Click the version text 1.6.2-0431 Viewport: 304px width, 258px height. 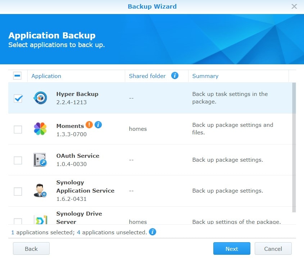click(x=72, y=199)
